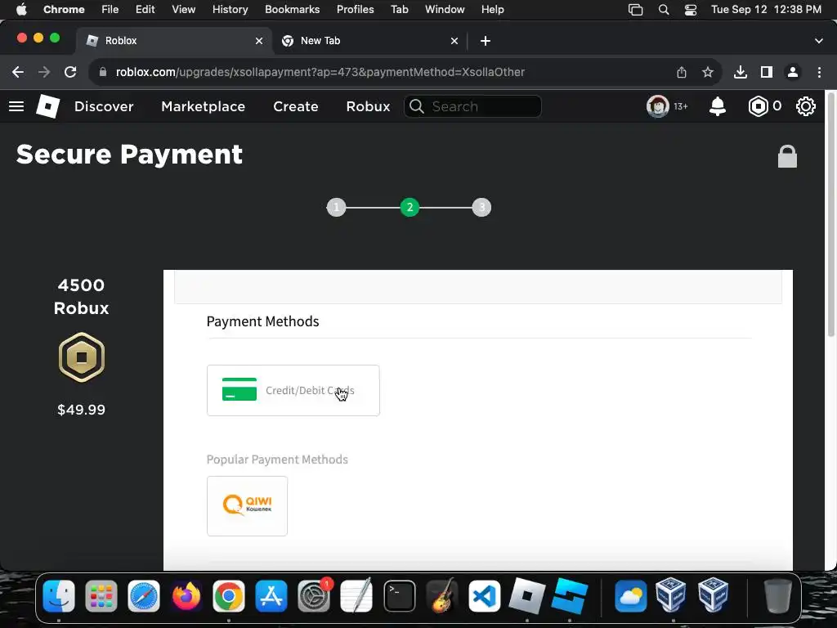Image resolution: width=837 pixels, height=628 pixels.
Task: Open the File menu
Action: (x=110, y=10)
